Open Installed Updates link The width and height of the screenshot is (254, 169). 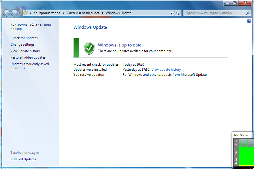coord(23,159)
